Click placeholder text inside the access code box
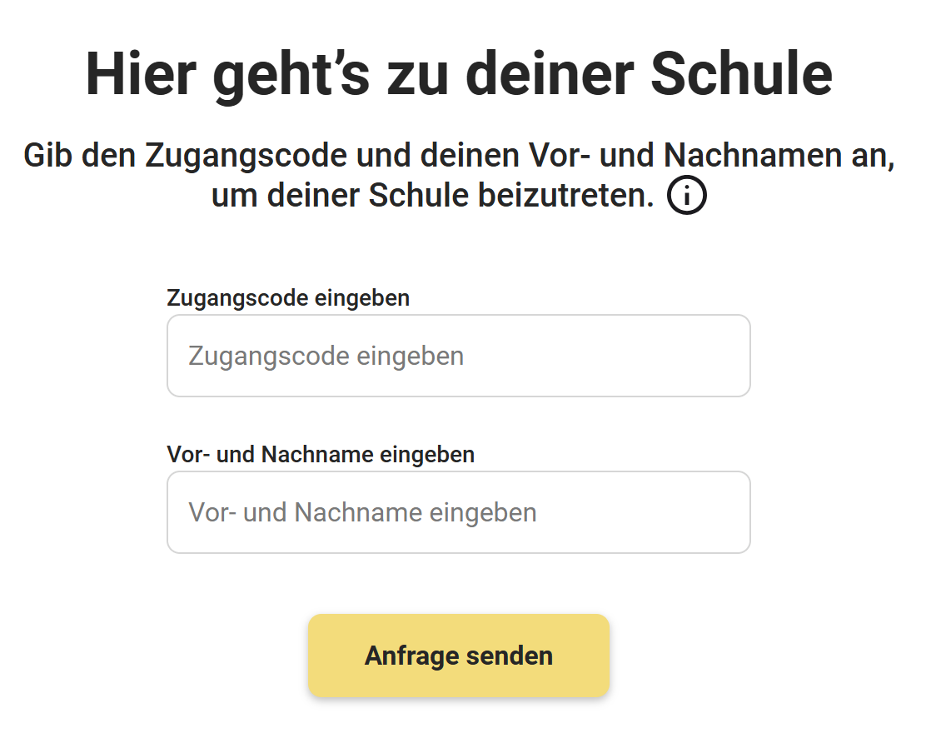The height and width of the screenshot is (743, 936). coord(326,356)
